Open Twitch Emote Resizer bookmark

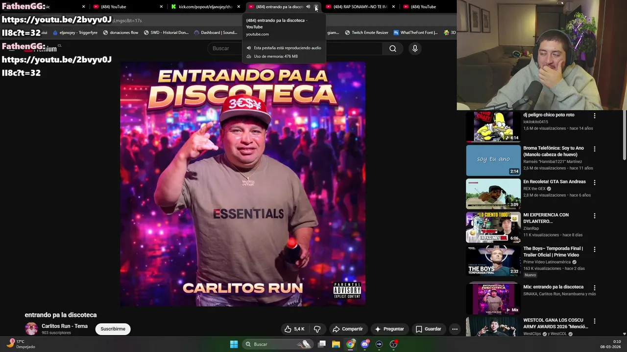366,33
